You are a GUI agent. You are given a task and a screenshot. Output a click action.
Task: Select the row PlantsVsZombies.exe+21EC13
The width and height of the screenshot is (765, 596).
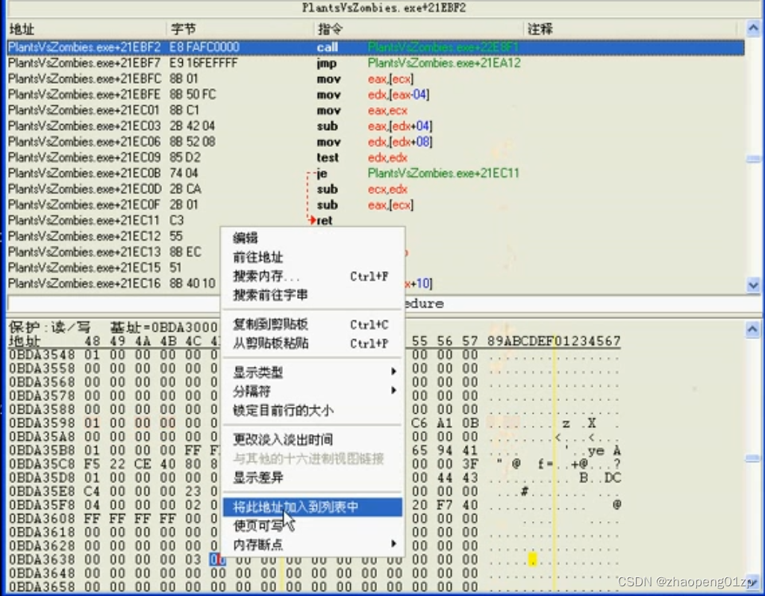tap(113, 252)
